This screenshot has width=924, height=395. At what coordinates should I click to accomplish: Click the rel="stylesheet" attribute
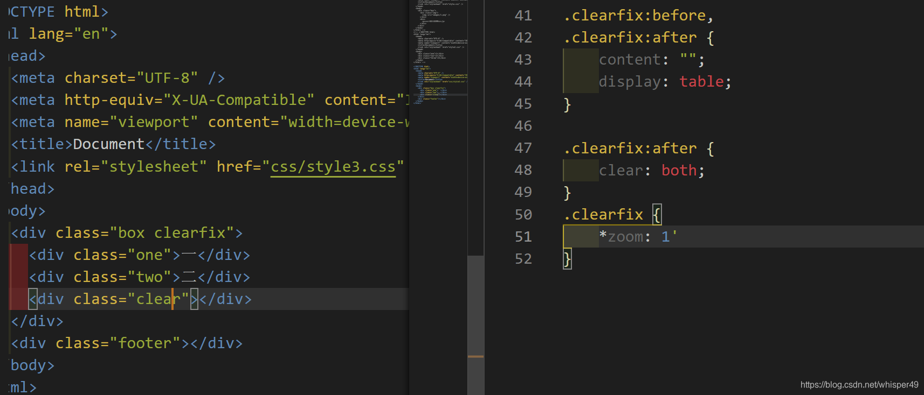pos(136,167)
